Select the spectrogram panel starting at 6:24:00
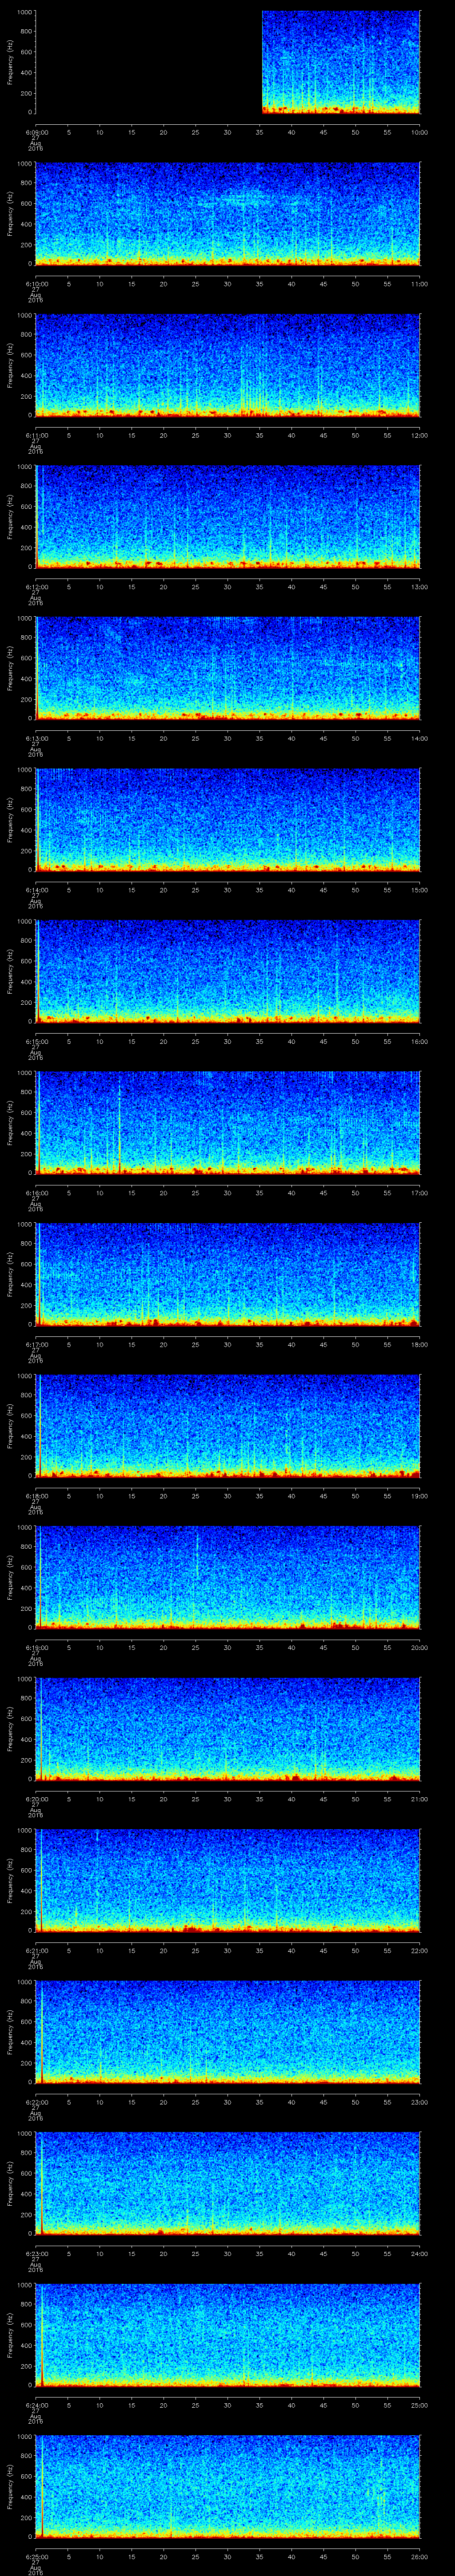Image resolution: width=455 pixels, height=2576 pixels. pos(228,2335)
